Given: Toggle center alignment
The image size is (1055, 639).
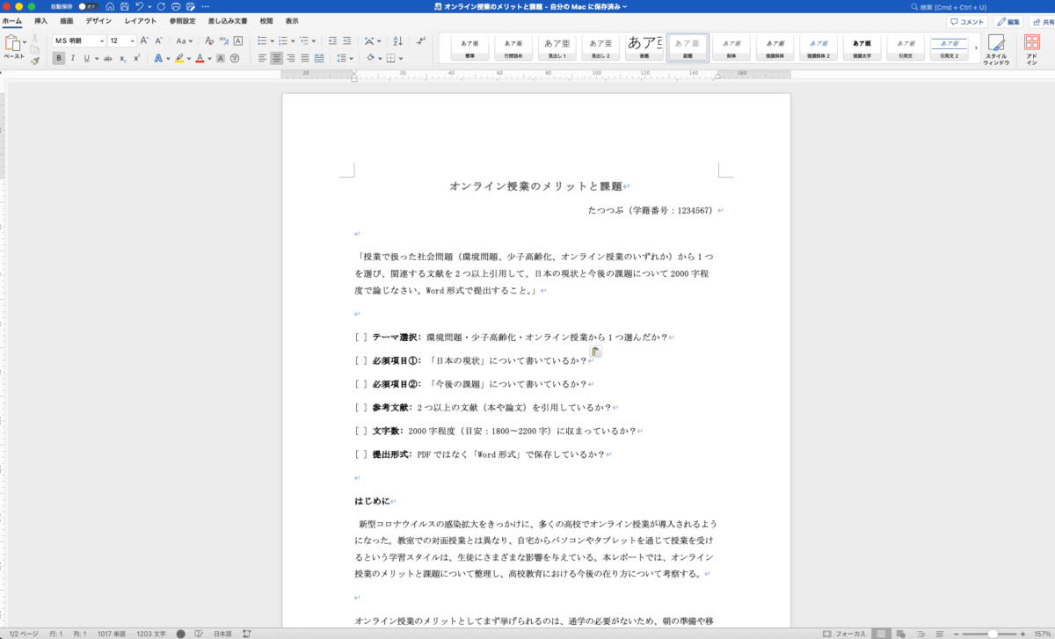Looking at the screenshot, I should click(276, 58).
